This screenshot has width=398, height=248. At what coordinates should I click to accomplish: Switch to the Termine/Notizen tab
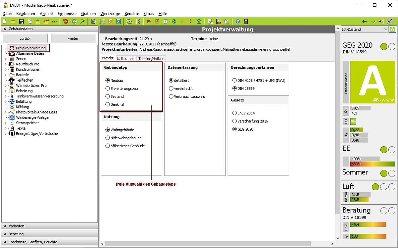click(151, 59)
